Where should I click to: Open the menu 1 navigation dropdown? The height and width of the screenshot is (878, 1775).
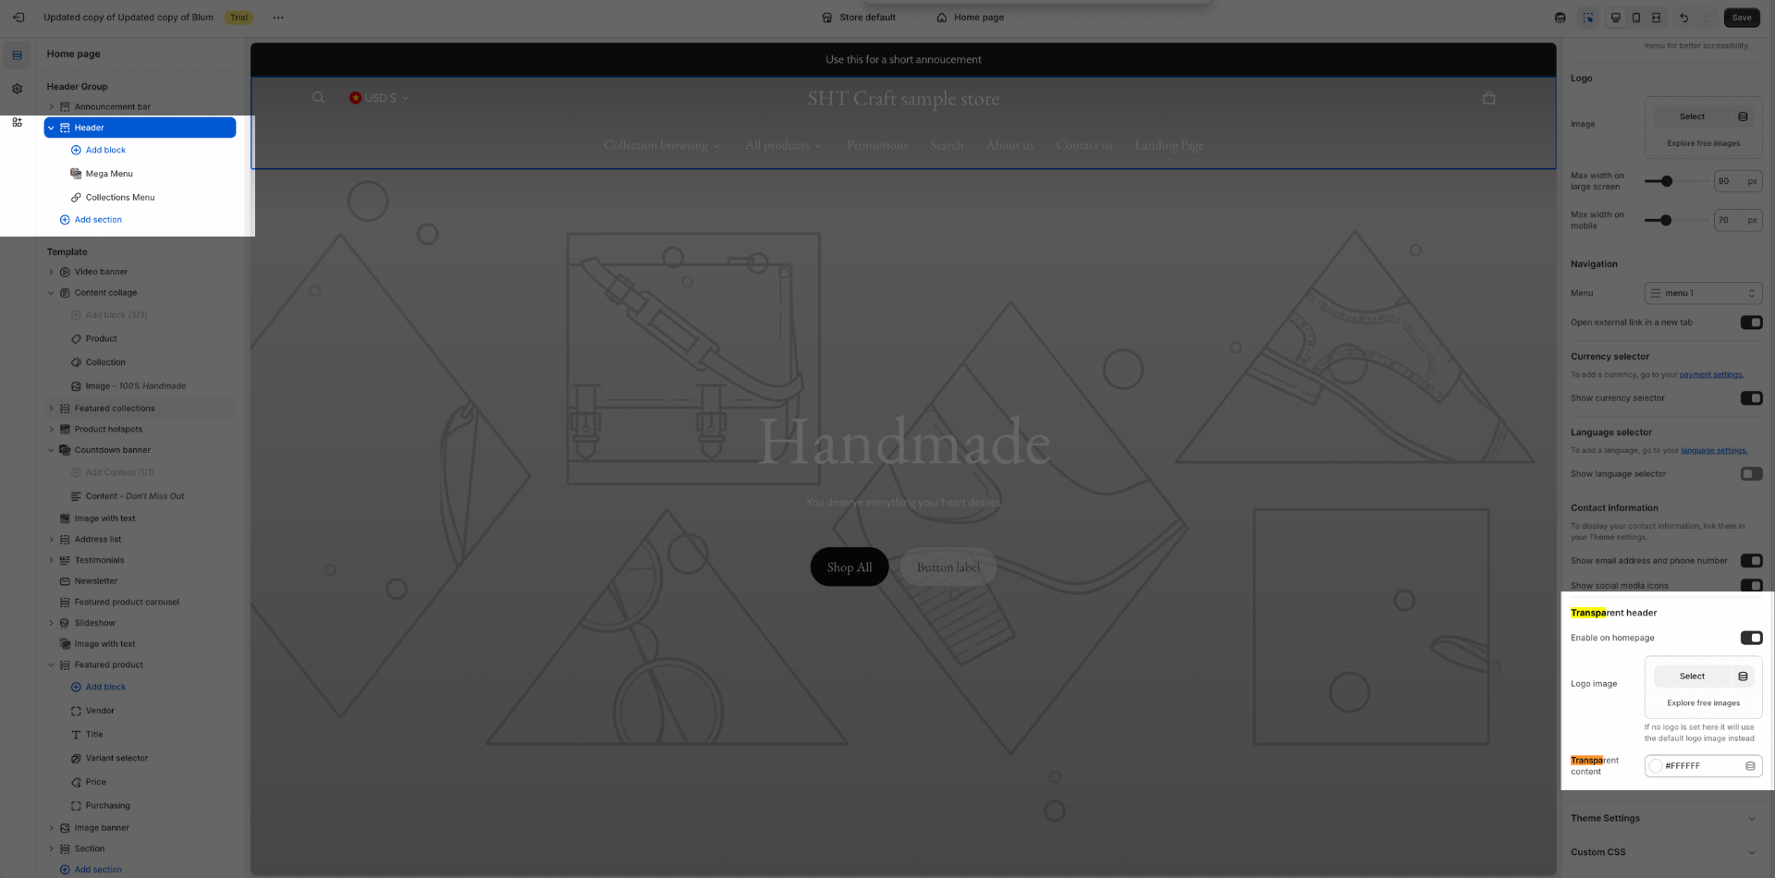1703,293
